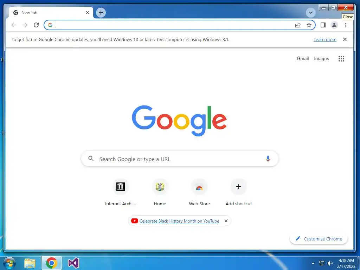Open Chrome's three-dot menu

pos(346,25)
